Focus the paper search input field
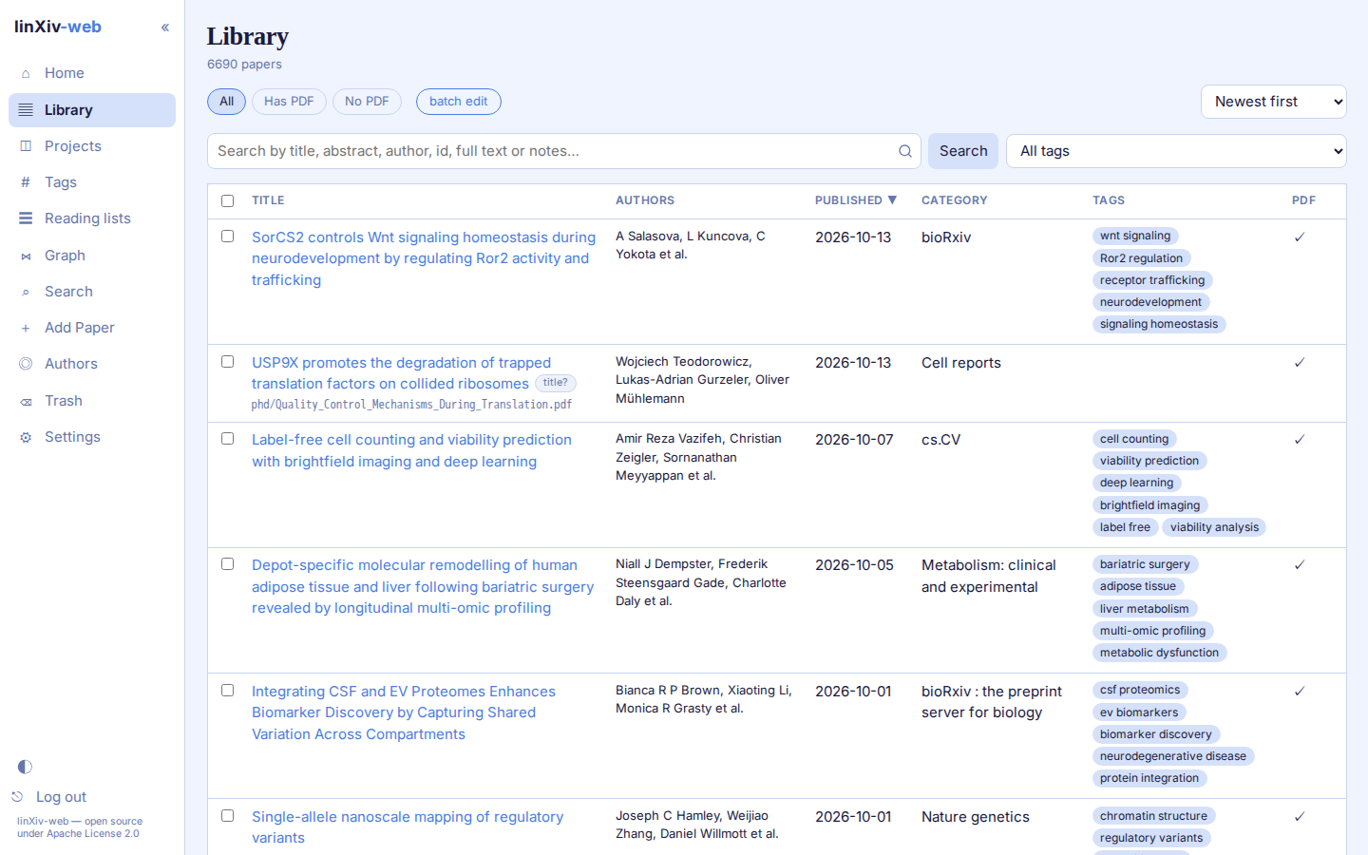1368x855 pixels. [564, 151]
